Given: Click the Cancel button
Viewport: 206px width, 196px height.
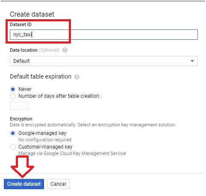Looking at the screenshot, I should tap(58, 184).
